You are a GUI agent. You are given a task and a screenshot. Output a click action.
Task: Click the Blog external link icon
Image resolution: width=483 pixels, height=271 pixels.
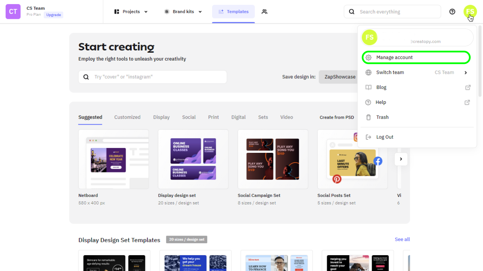pos(468,87)
